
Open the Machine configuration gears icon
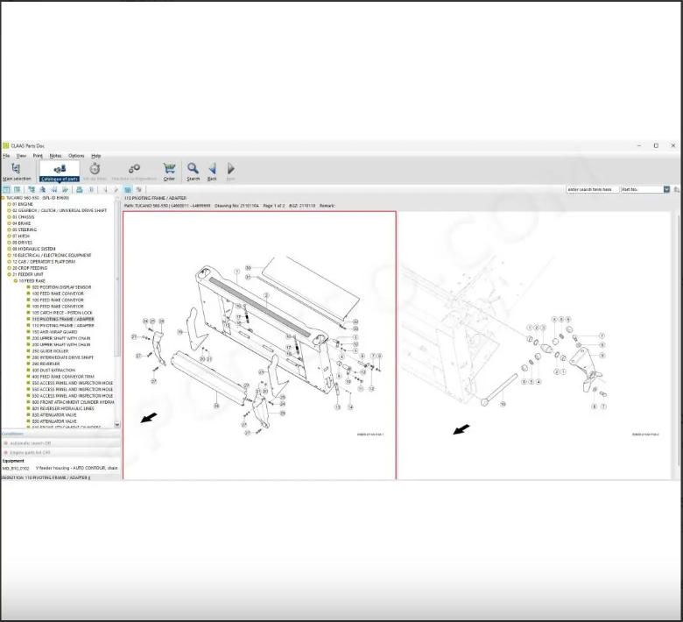coord(133,170)
